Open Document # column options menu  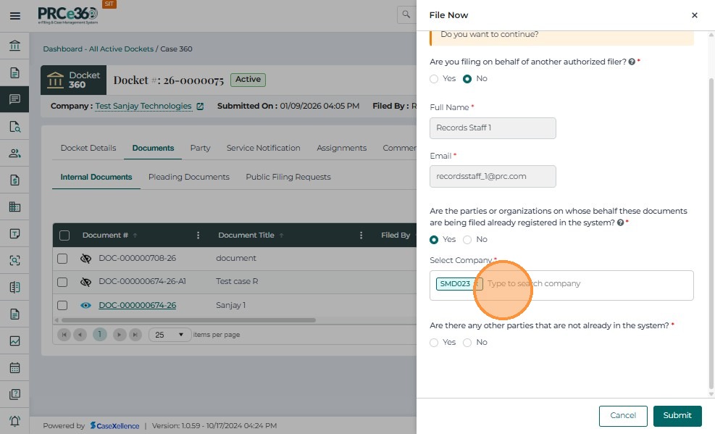(x=198, y=235)
